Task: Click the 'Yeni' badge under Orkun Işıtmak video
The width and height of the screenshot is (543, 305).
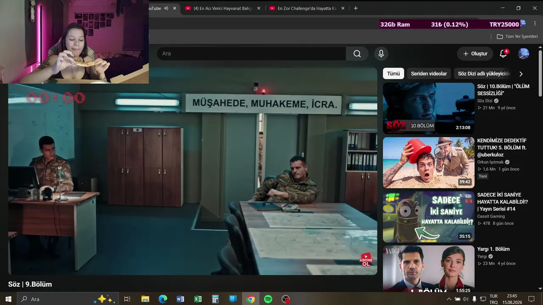Action: click(x=483, y=176)
